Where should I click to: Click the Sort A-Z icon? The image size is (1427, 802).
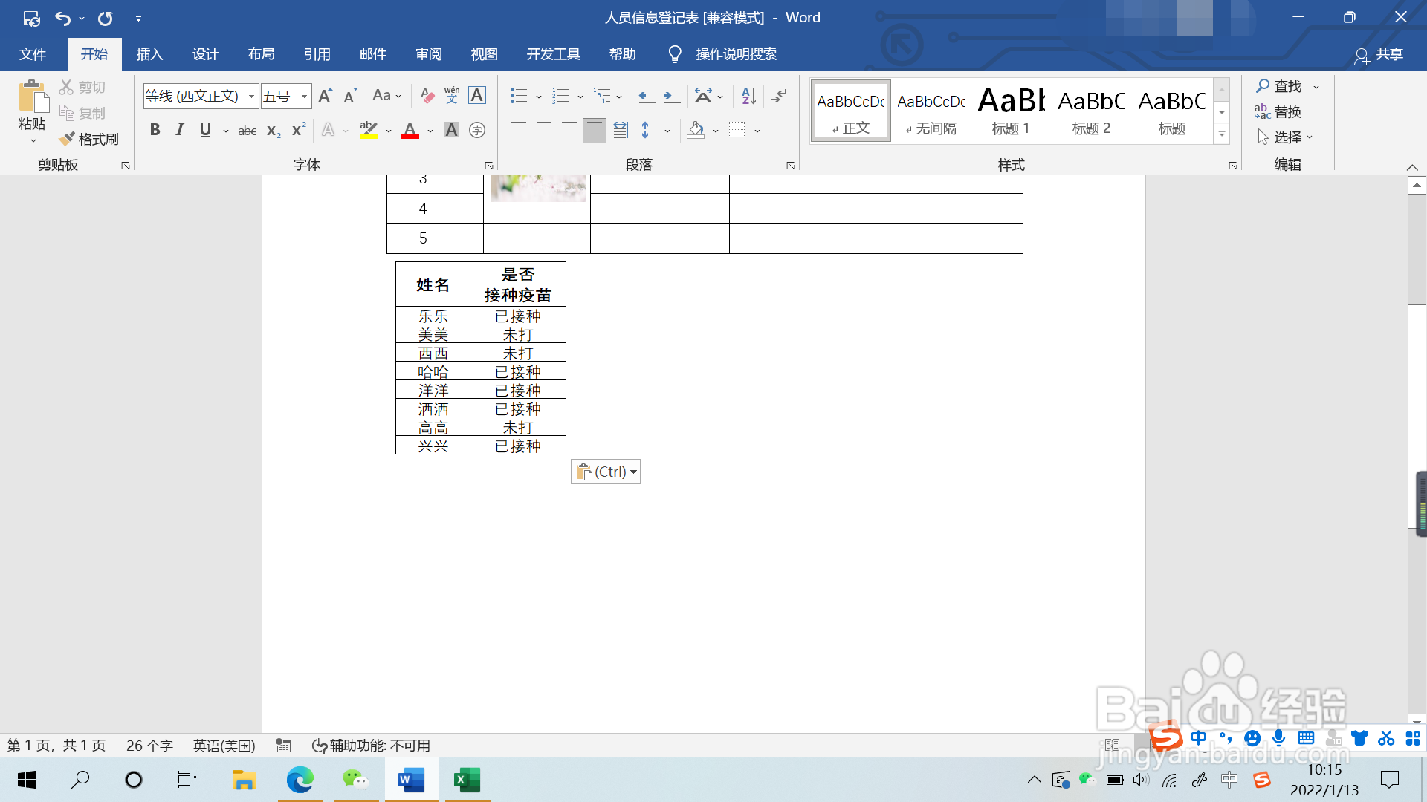[748, 96]
